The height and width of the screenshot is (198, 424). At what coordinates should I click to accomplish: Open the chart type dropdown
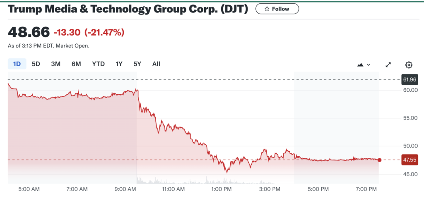click(x=363, y=64)
